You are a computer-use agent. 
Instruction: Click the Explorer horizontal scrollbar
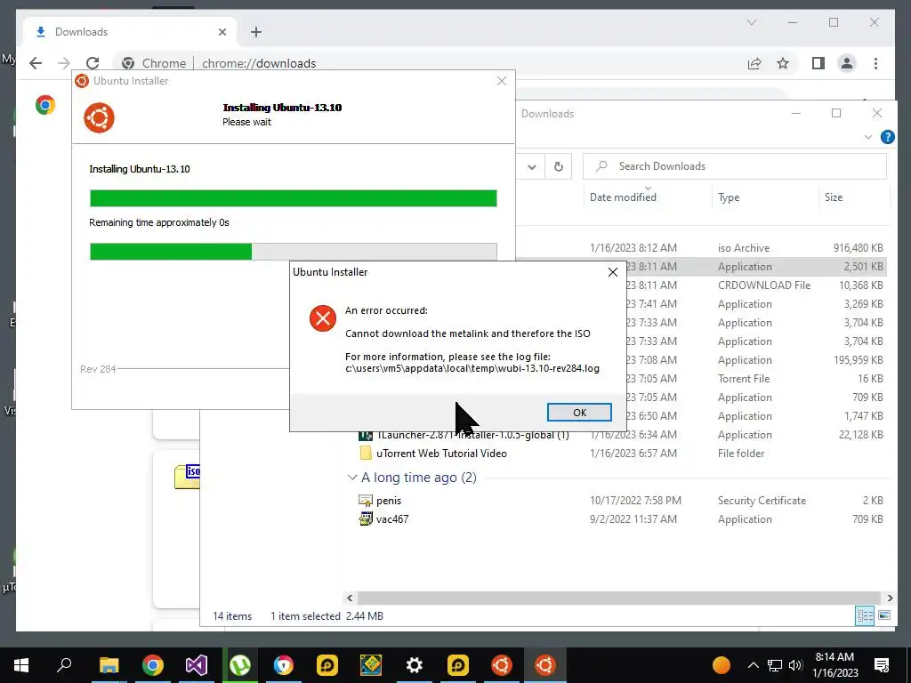[619, 598]
